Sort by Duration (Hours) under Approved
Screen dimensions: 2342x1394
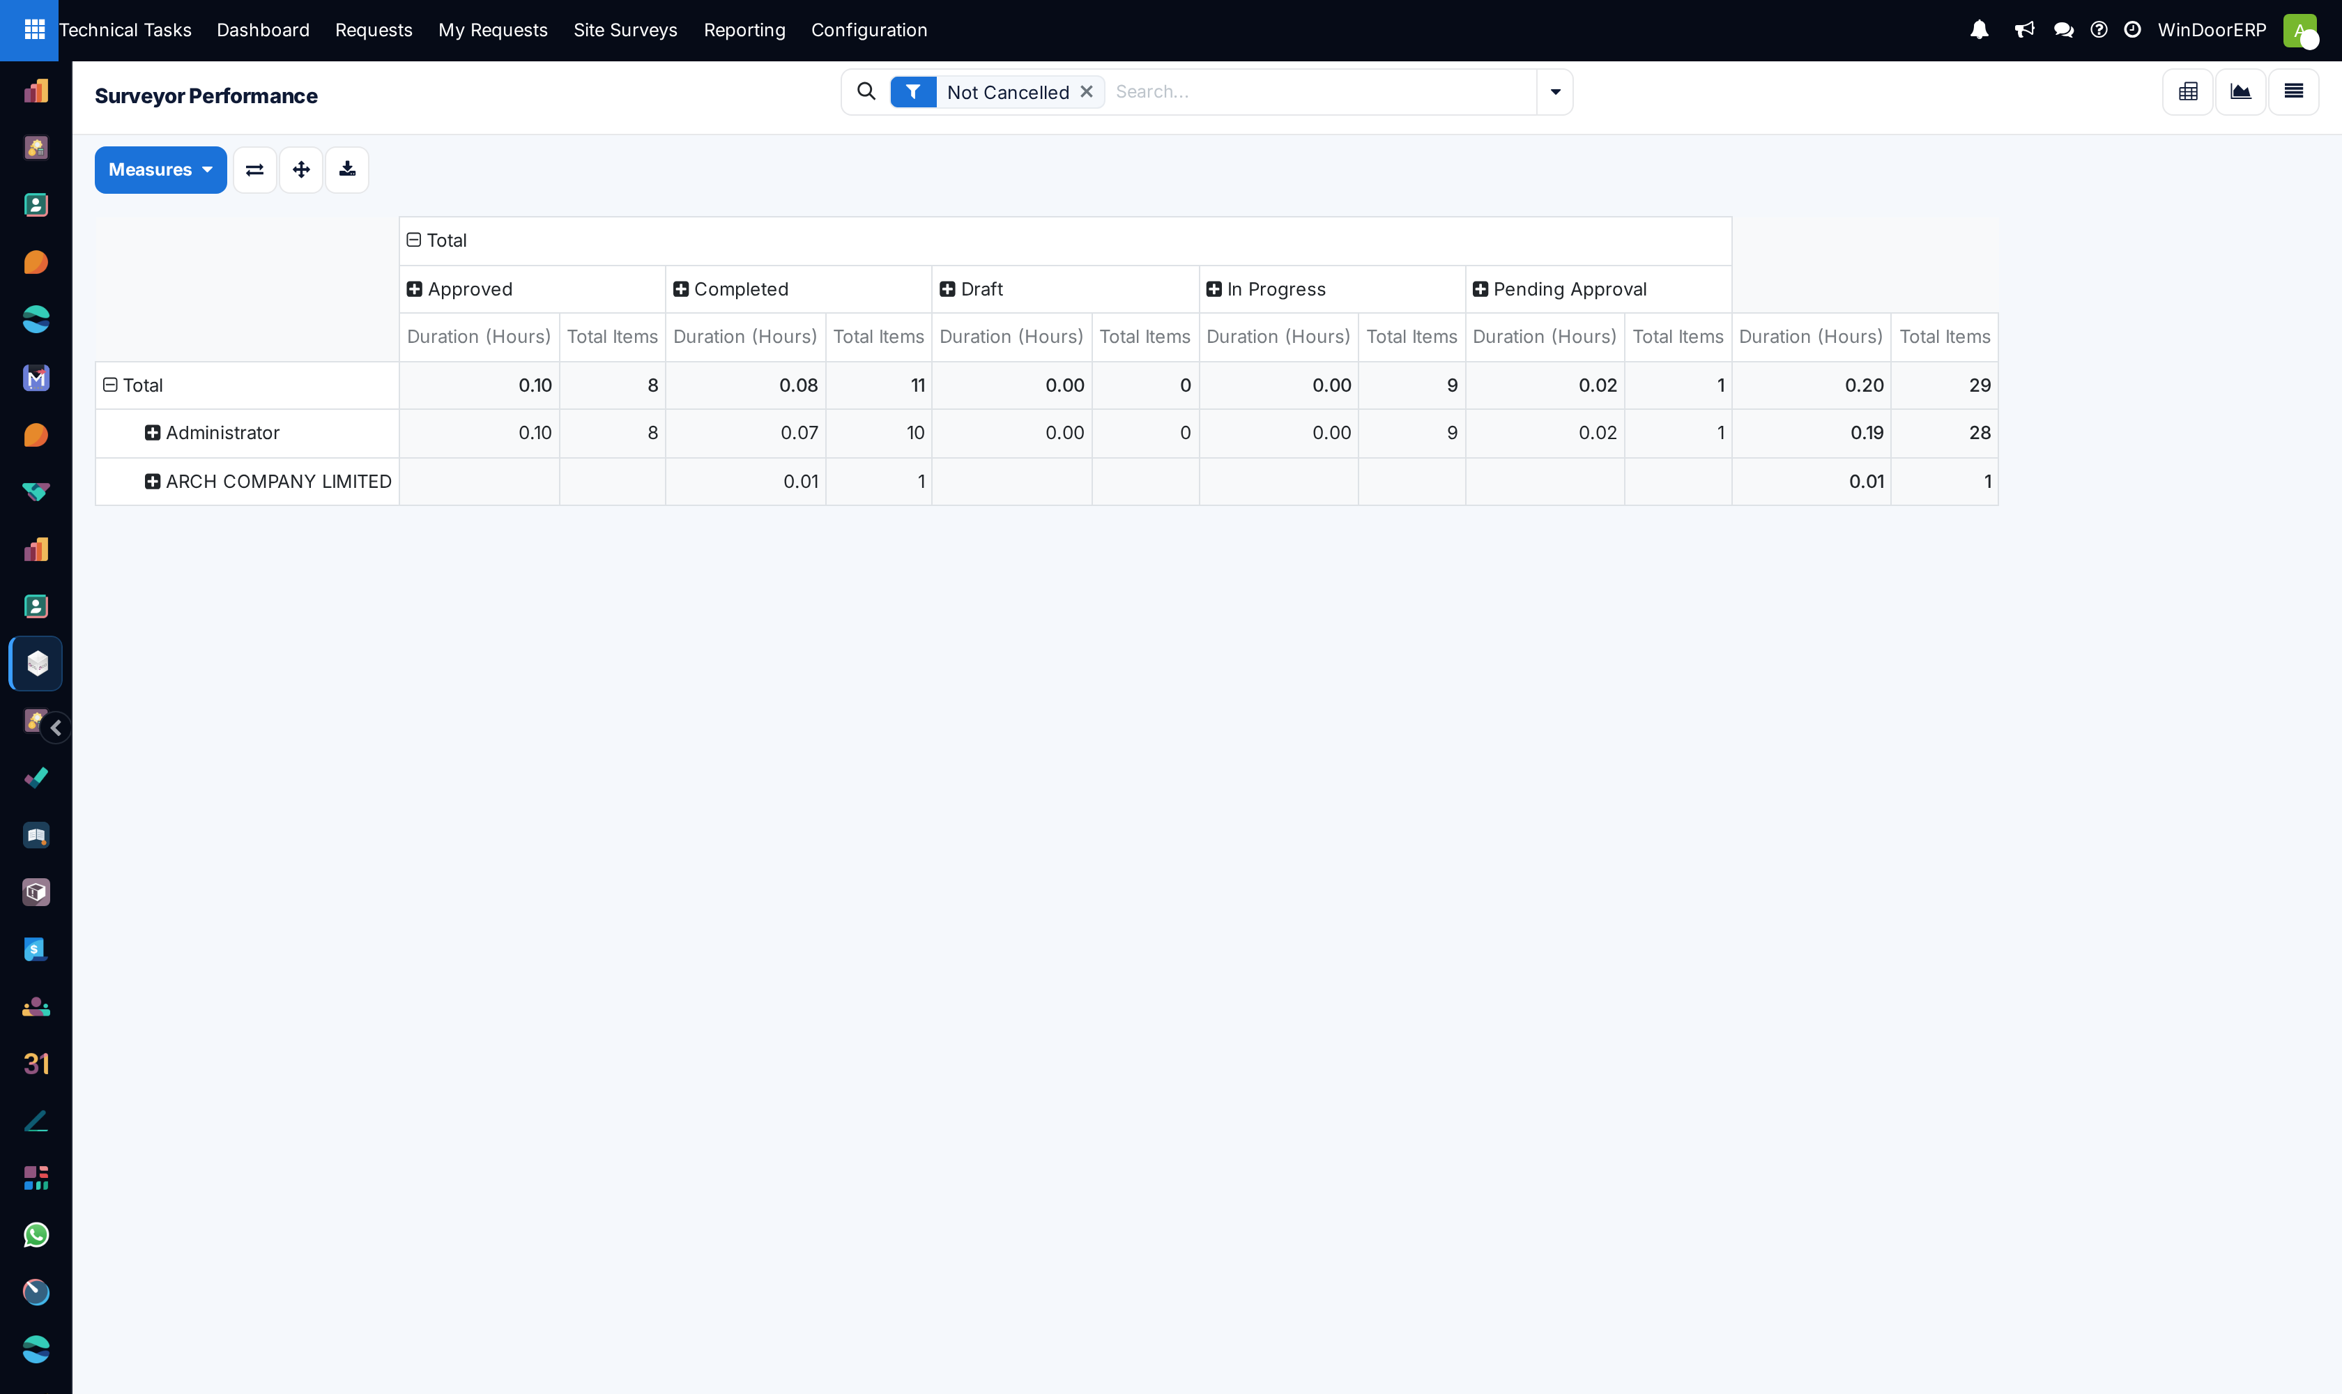pyautogui.click(x=479, y=337)
